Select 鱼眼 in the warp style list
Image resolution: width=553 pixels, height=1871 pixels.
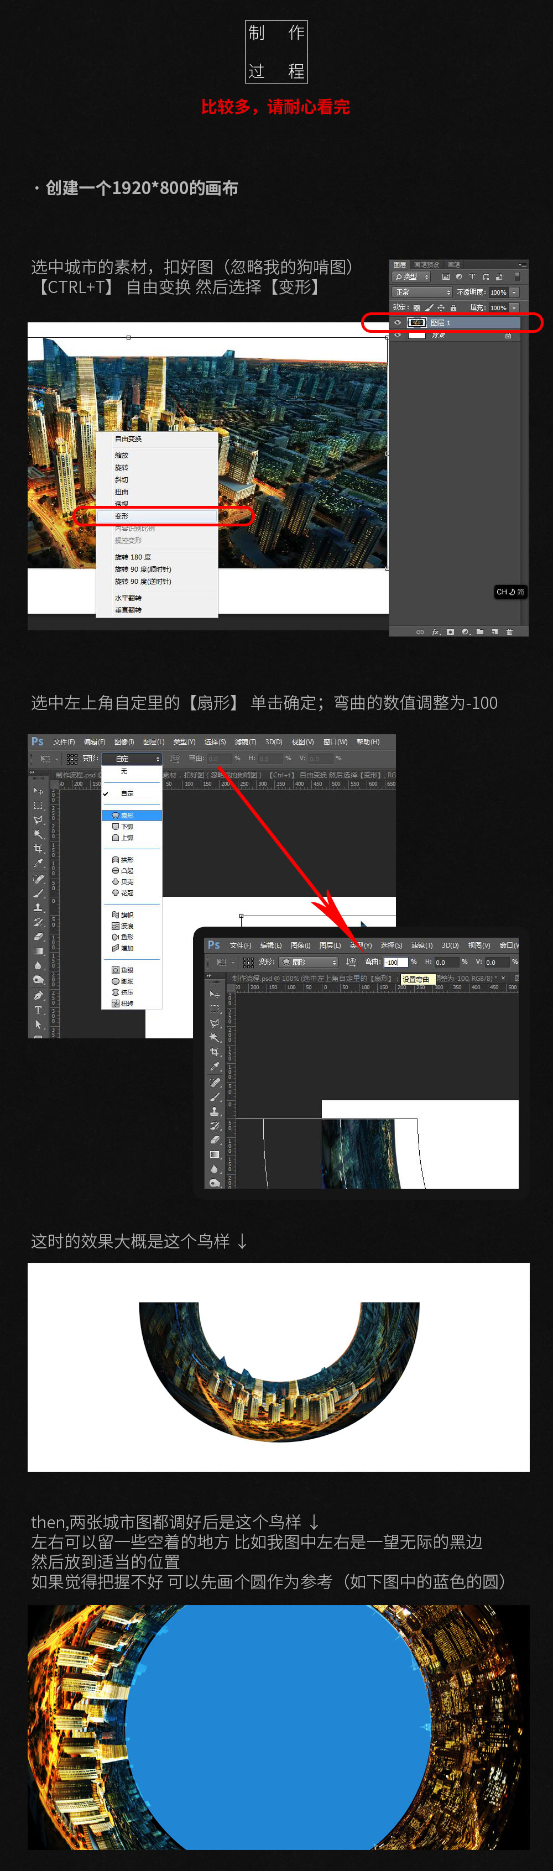[132, 970]
